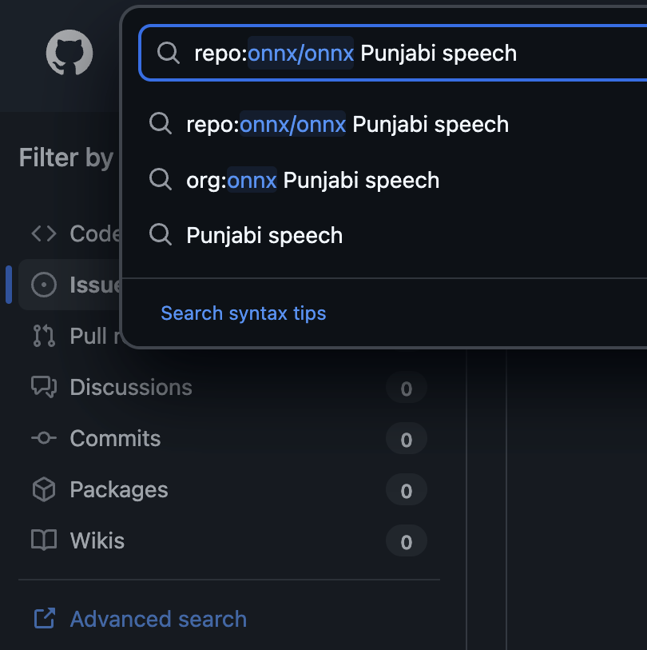Filter results by Discussions
The image size is (647, 650).
tap(131, 388)
